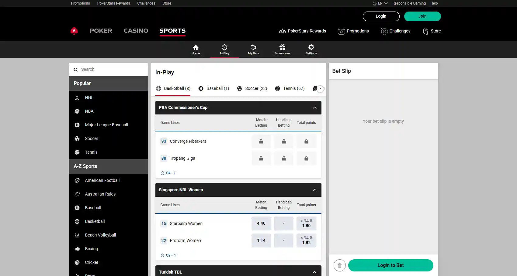This screenshot has width=517, height=276.
Task: Click the Store bag icon
Action: [x=426, y=31]
